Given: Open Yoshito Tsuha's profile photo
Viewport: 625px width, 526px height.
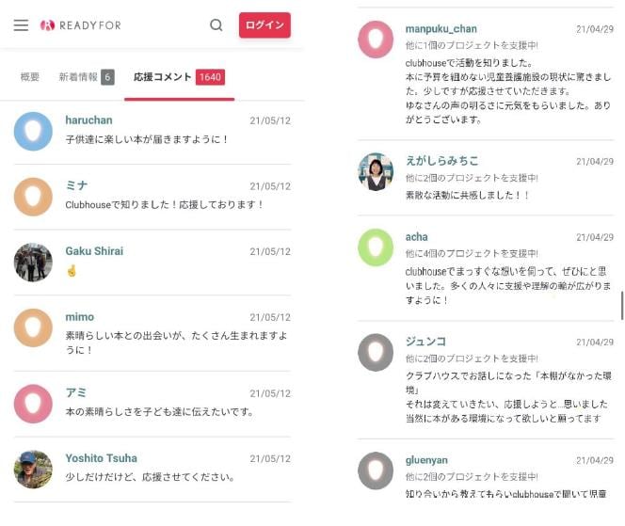Looking at the screenshot, I should 33,469.
